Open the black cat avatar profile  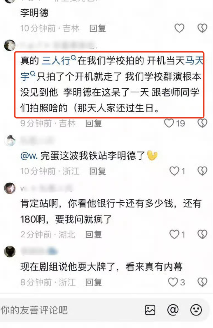pyautogui.click(x=10, y=251)
